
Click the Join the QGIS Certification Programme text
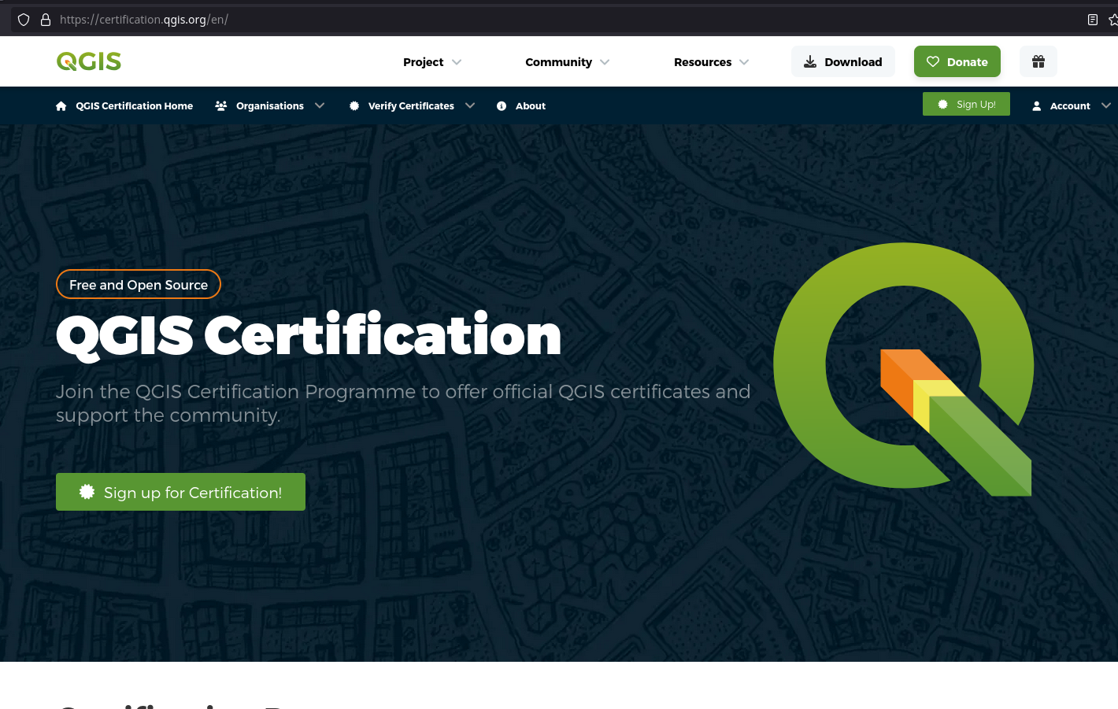tap(403, 403)
